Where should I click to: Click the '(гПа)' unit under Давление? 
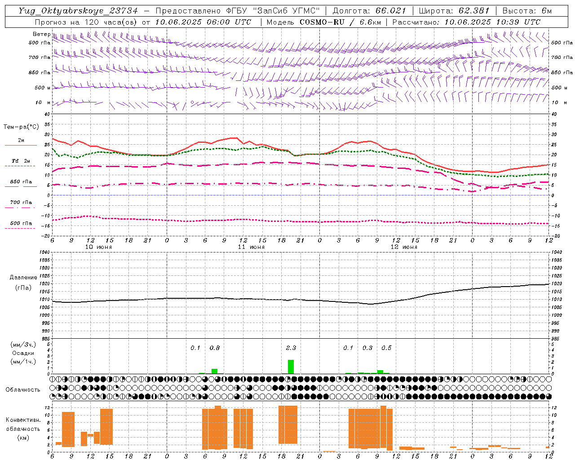[x=23, y=288]
